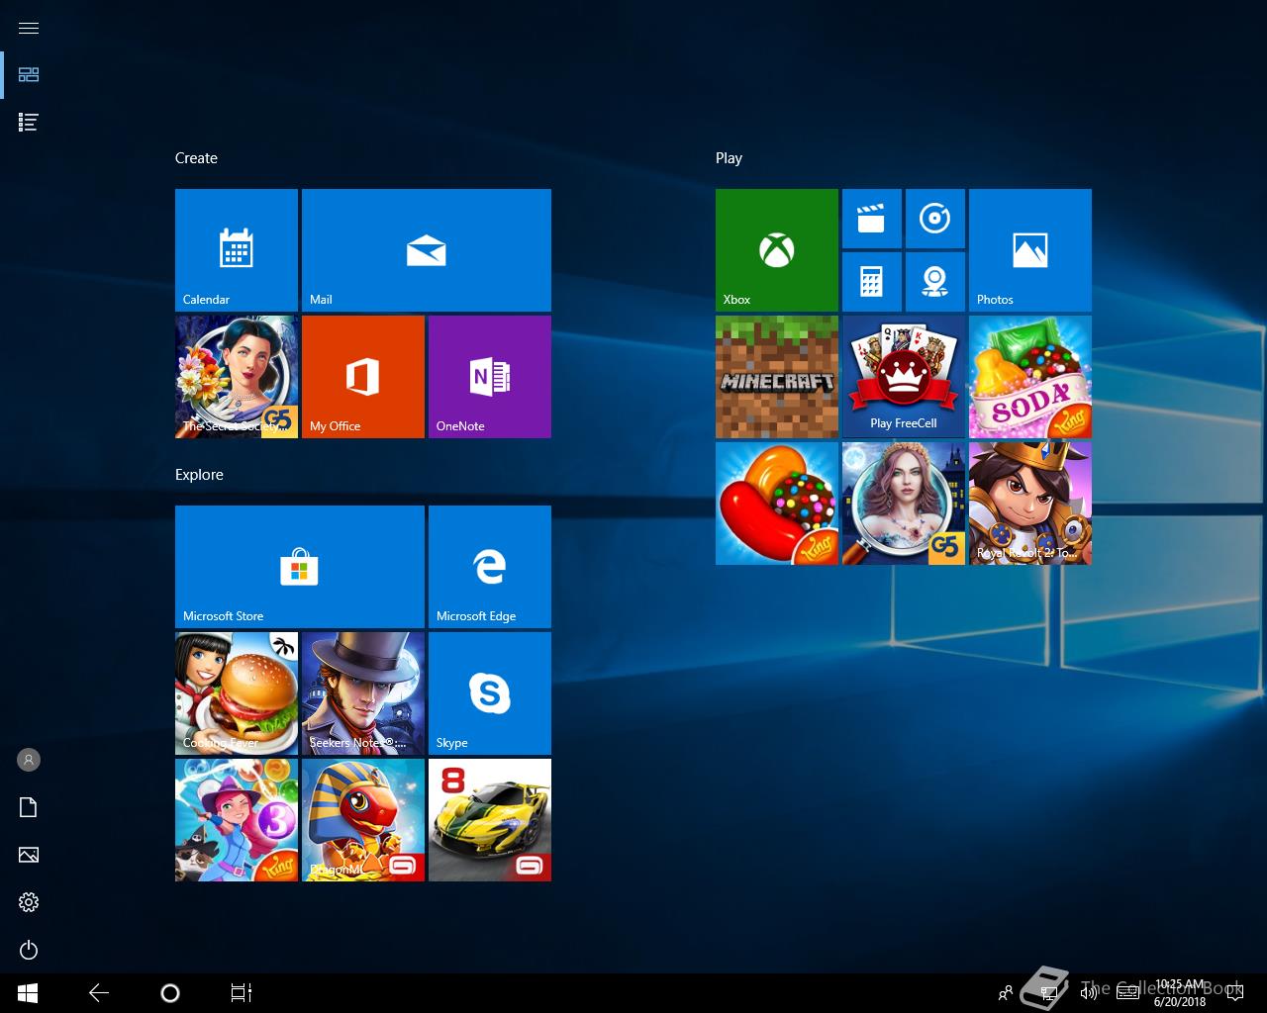Open Settings gear in the Start sidebar
Viewport: 1267px width, 1013px height.
click(29, 902)
